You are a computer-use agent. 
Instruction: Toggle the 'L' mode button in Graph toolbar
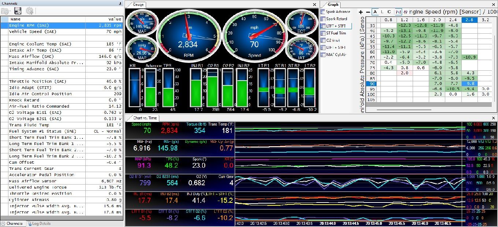[382, 12]
